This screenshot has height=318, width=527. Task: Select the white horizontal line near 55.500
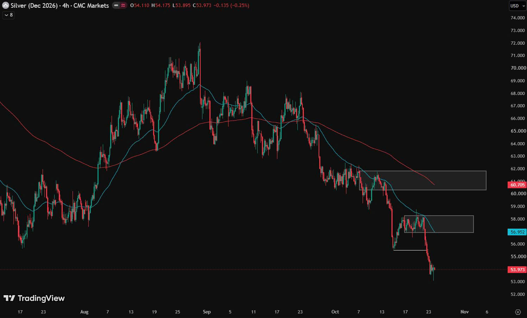click(x=410, y=250)
